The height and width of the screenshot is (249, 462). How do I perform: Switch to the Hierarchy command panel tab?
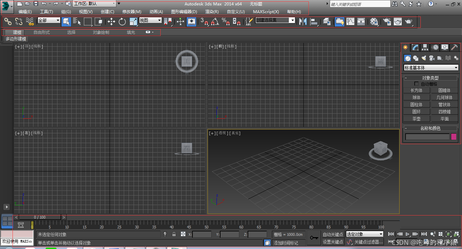coord(425,47)
